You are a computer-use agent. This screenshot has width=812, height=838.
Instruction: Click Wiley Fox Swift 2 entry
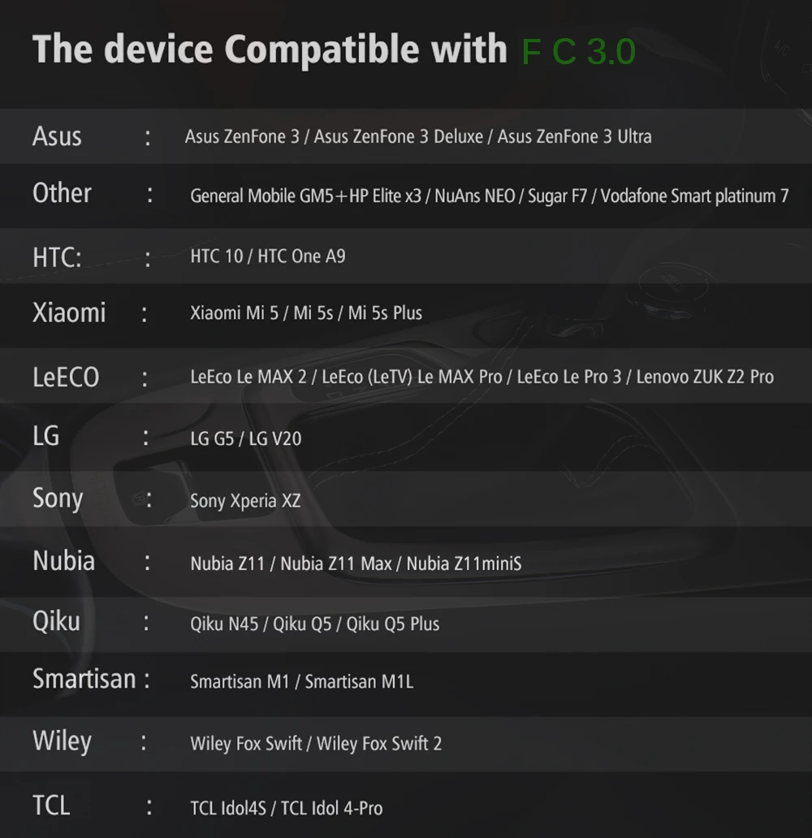coord(379,744)
